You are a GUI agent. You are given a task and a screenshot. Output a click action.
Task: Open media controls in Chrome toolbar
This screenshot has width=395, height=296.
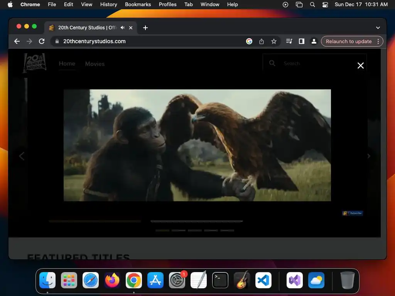pyautogui.click(x=289, y=41)
